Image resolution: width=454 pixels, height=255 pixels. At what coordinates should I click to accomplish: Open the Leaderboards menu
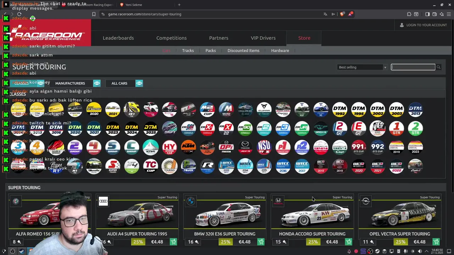click(118, 38)
